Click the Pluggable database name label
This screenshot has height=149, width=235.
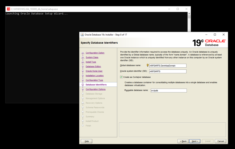click(x=136, y=90)
